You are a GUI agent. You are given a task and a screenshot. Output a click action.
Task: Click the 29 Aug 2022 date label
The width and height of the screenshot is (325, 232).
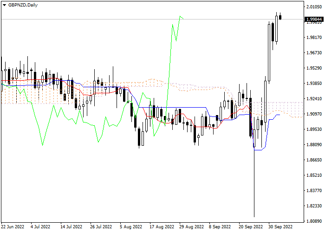[192, 226]
